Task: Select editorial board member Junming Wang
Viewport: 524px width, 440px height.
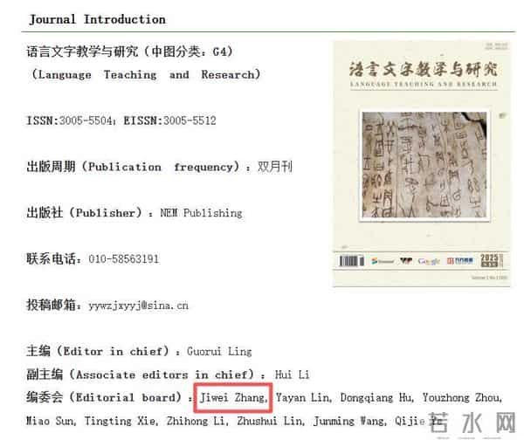Action: point(350,421)
